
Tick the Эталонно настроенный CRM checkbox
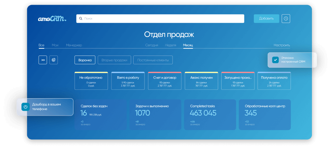pyautogui.click(x=275, y=60)
